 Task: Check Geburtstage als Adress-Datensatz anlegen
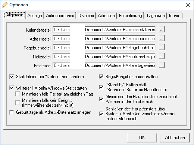(12, 112)
